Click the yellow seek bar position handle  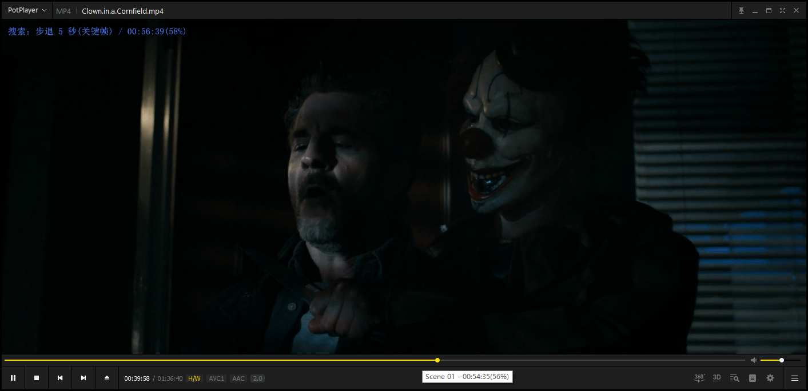click(x=437, y=360)
